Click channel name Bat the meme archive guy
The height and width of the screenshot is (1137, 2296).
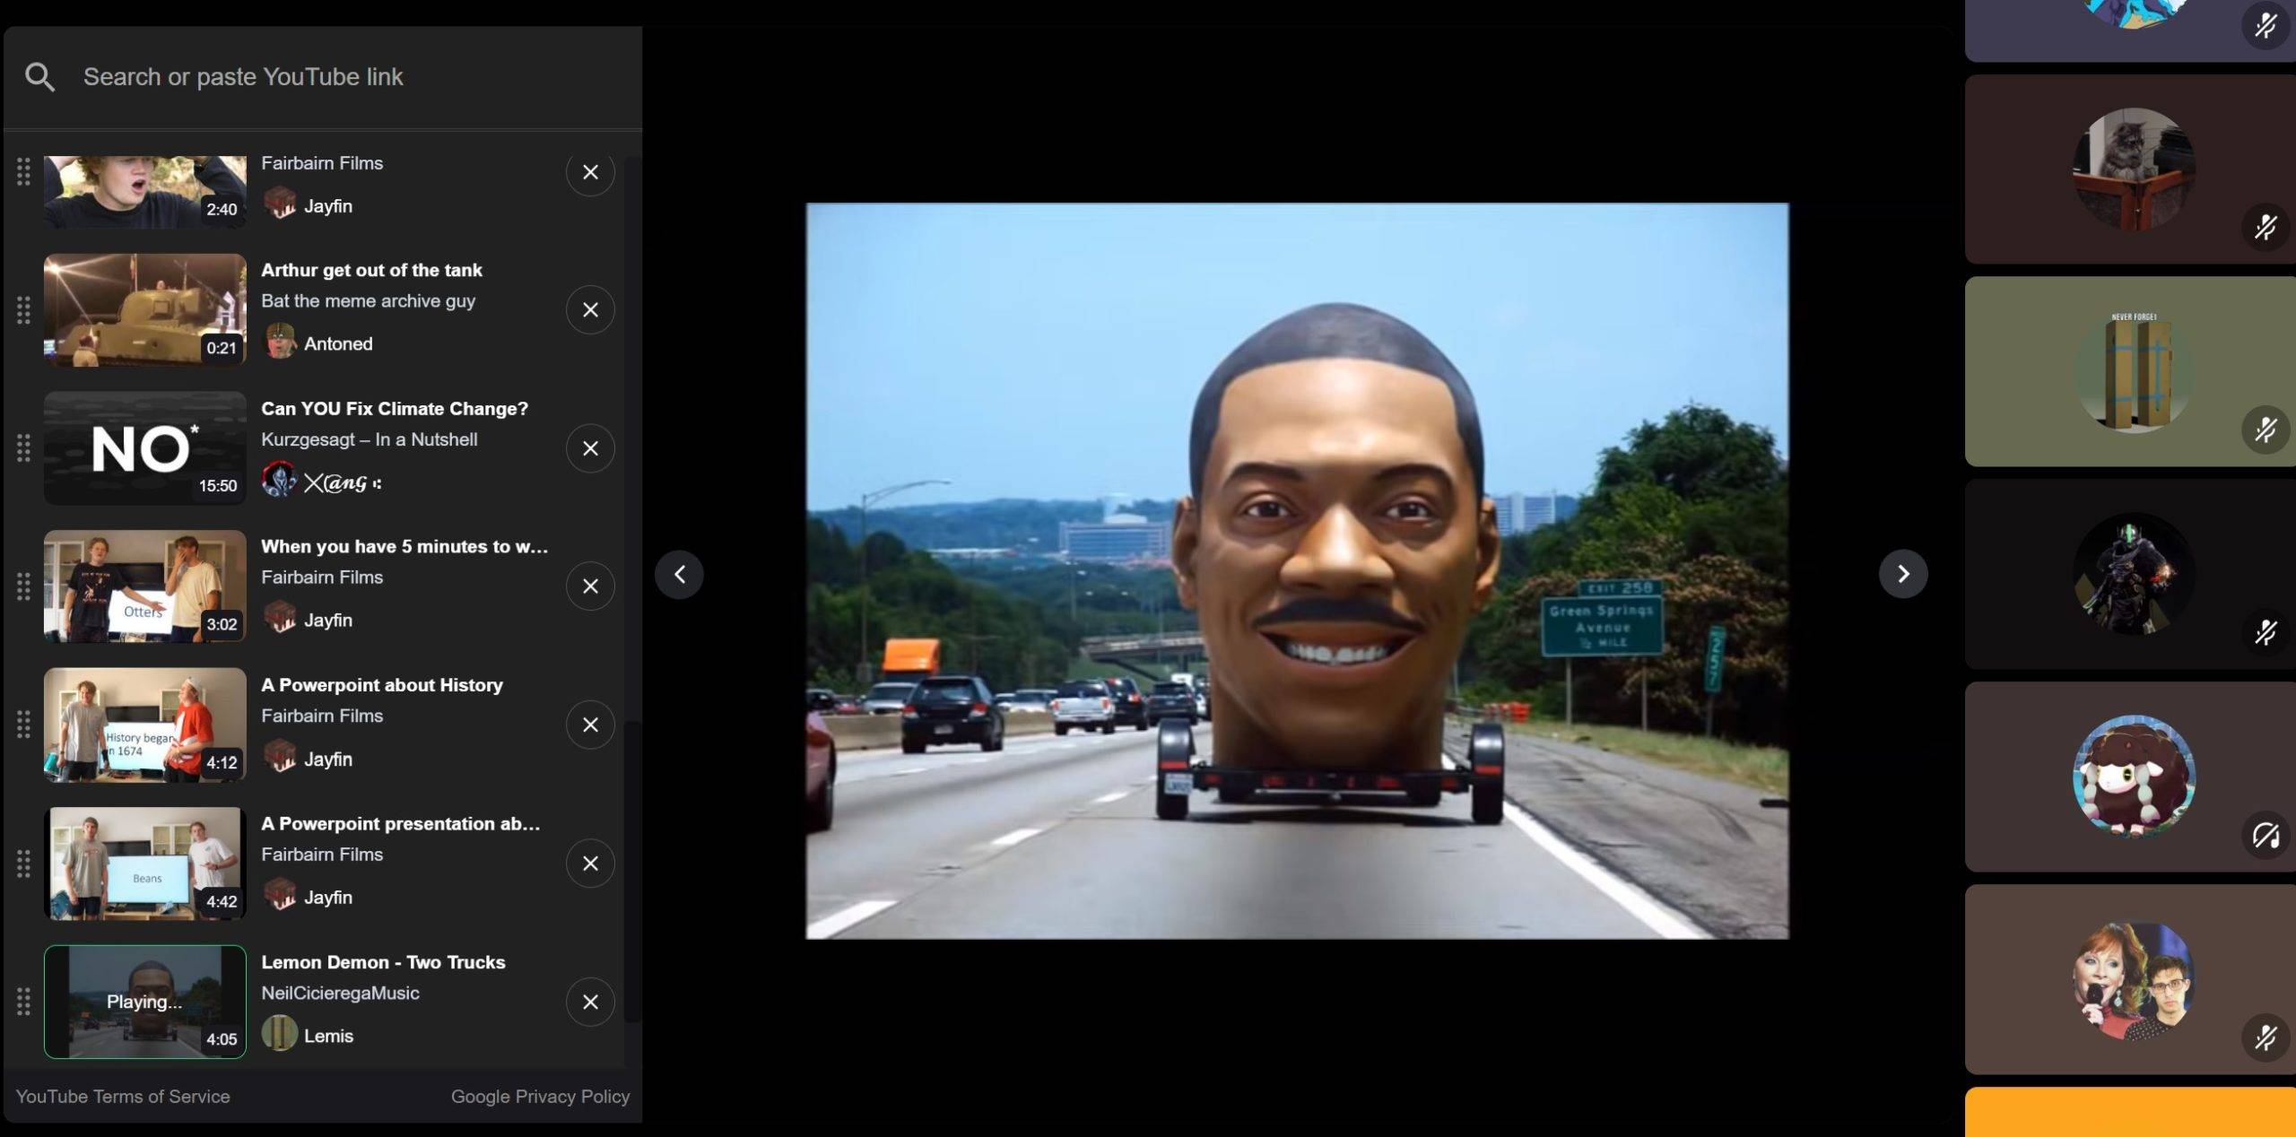[369, 301]
